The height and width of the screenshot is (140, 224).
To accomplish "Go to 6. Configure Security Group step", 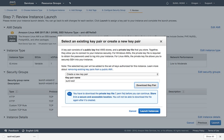I will (114, 10).
